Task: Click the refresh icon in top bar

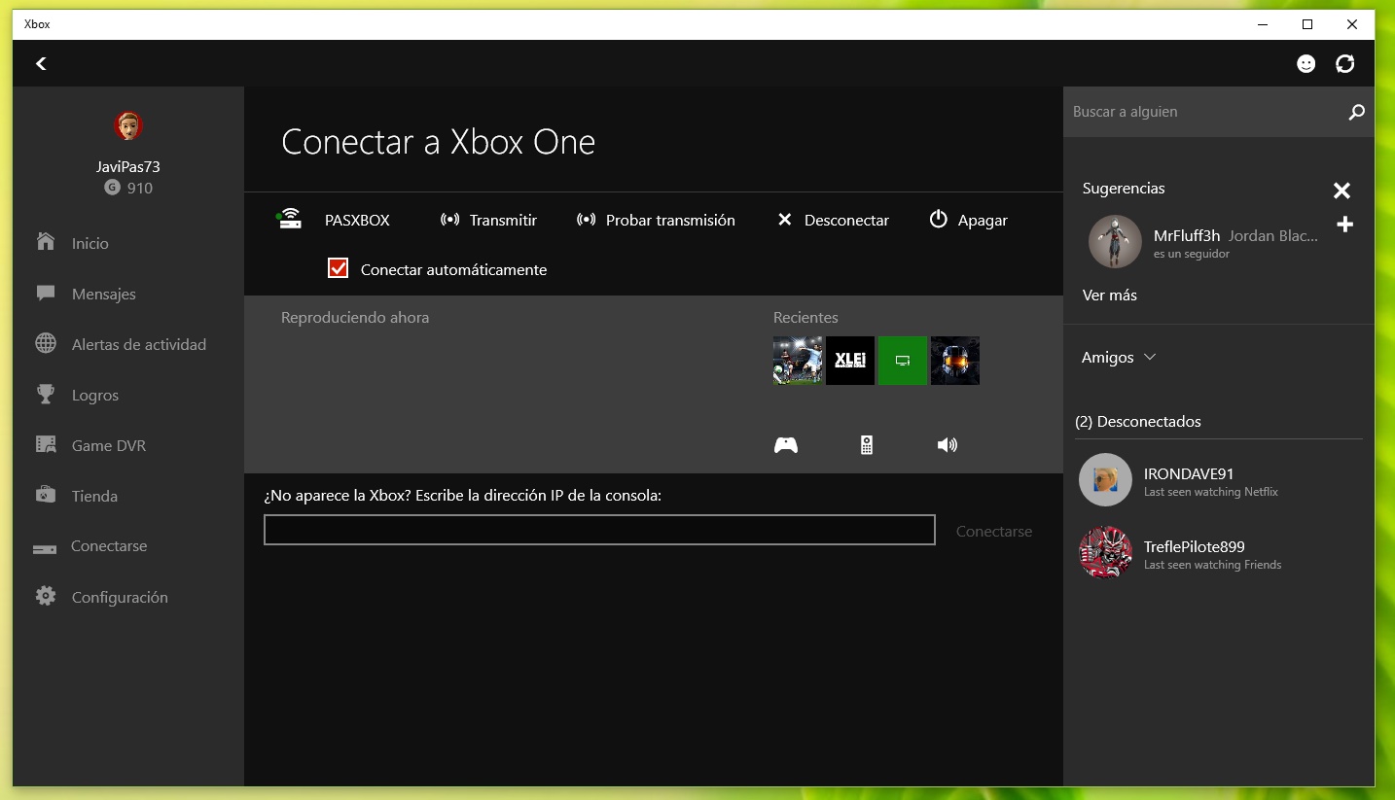Action: pyautogui.click(x=1345, y=63)
